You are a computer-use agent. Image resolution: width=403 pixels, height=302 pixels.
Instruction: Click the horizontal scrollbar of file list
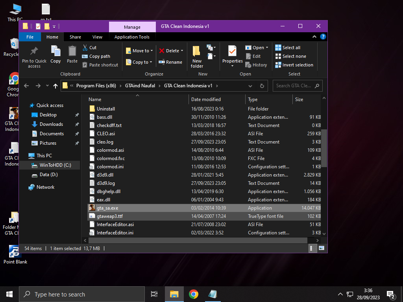[x=198, y=240]
